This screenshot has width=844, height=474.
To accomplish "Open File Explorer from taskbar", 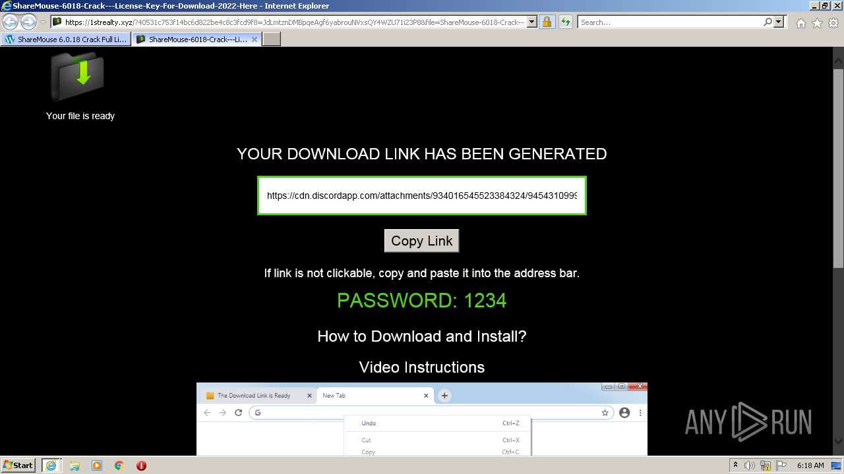I will (75, 465).
